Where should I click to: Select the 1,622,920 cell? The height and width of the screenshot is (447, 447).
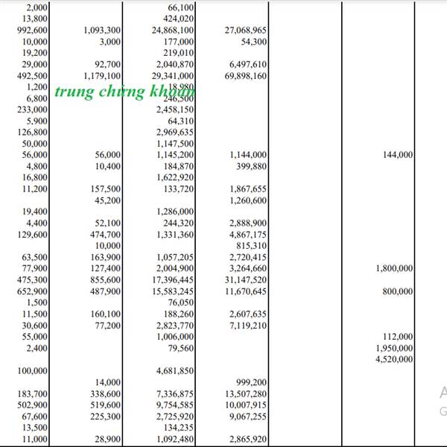[175, 177]
